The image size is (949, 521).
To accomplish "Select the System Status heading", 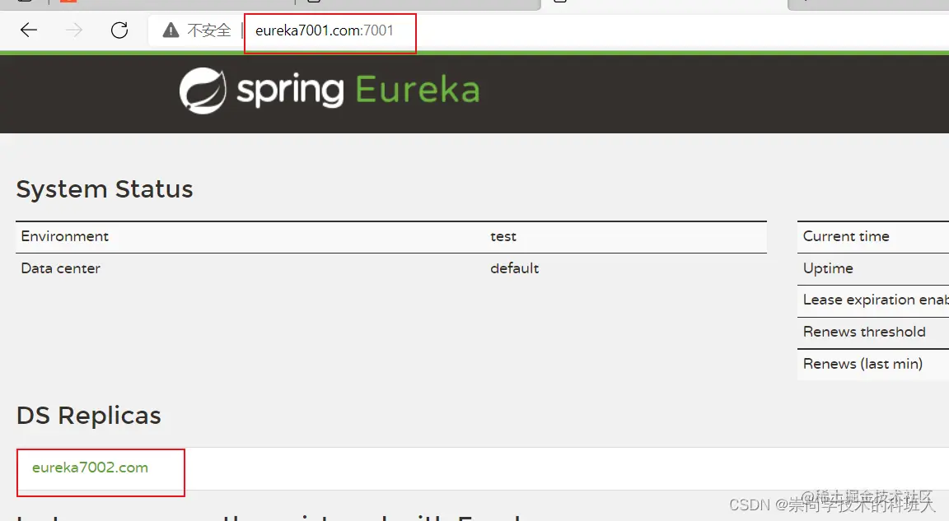I will 105,189.
